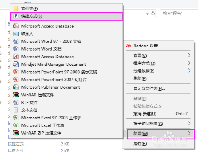
Task: Select RTF 文件 entry
Action: coord(67,102)
